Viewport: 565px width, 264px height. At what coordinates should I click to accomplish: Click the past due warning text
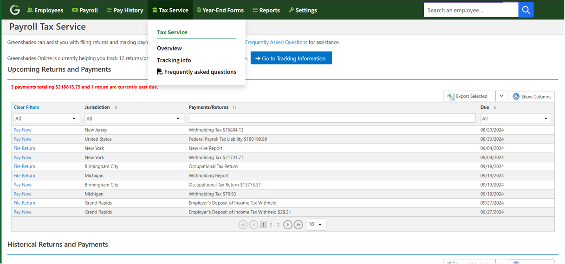tap(84, 87)
